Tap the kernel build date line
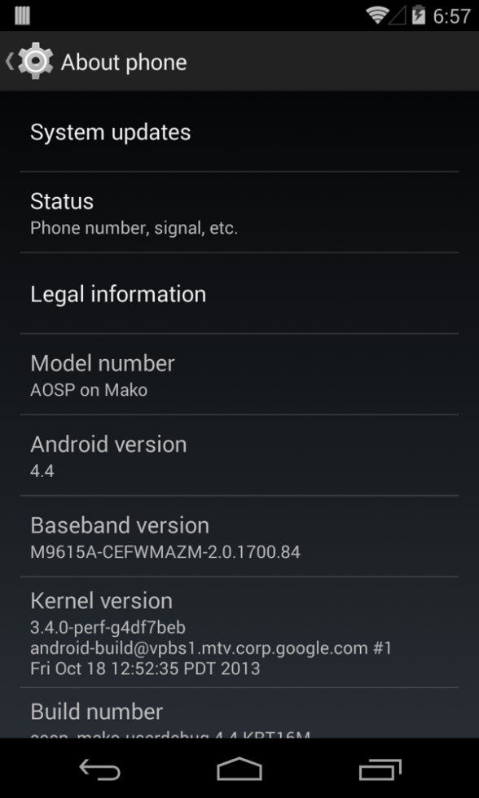This screenshot has height=798, width=479. [145, 668]
